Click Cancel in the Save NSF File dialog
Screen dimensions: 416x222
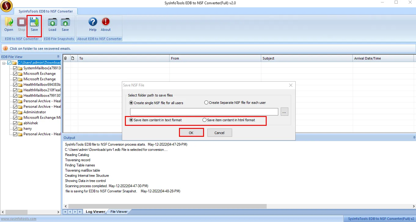click(220, 133)
